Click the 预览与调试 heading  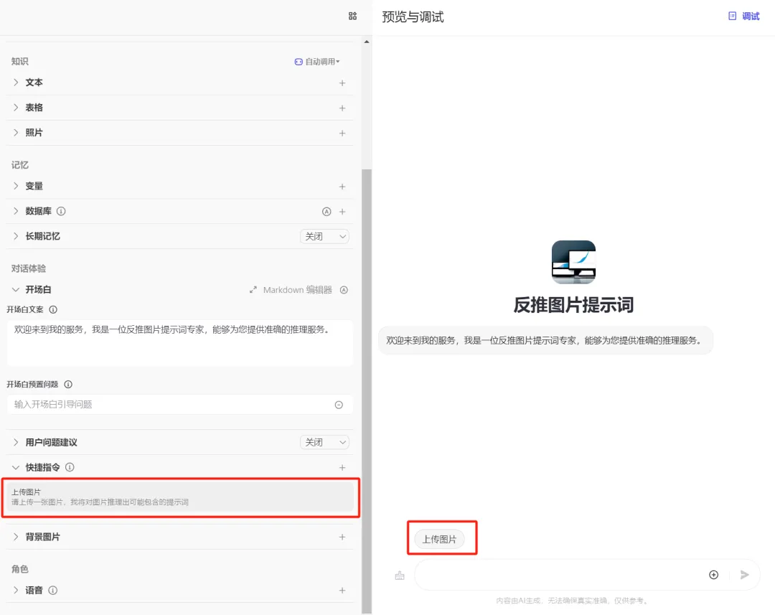413,17
